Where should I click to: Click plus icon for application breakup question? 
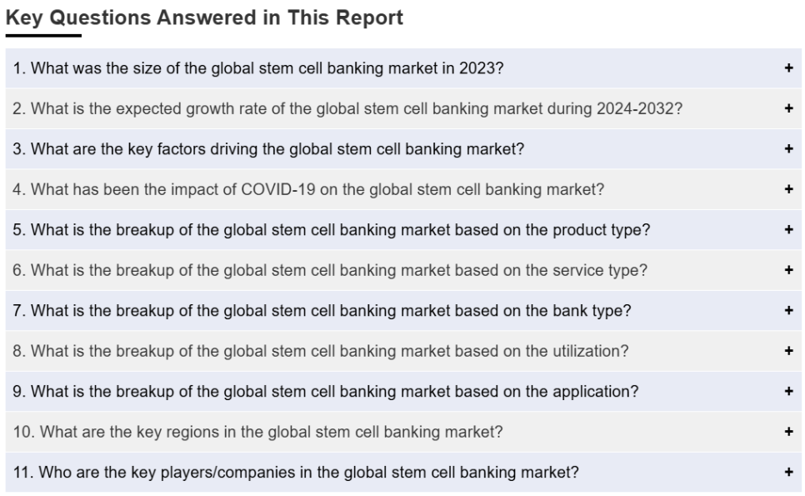(x=788, y=391)
